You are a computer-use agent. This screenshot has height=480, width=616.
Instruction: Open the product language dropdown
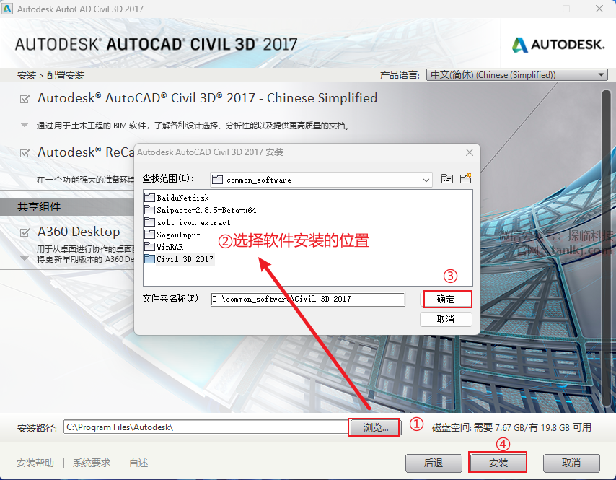[x=517, y=74]
